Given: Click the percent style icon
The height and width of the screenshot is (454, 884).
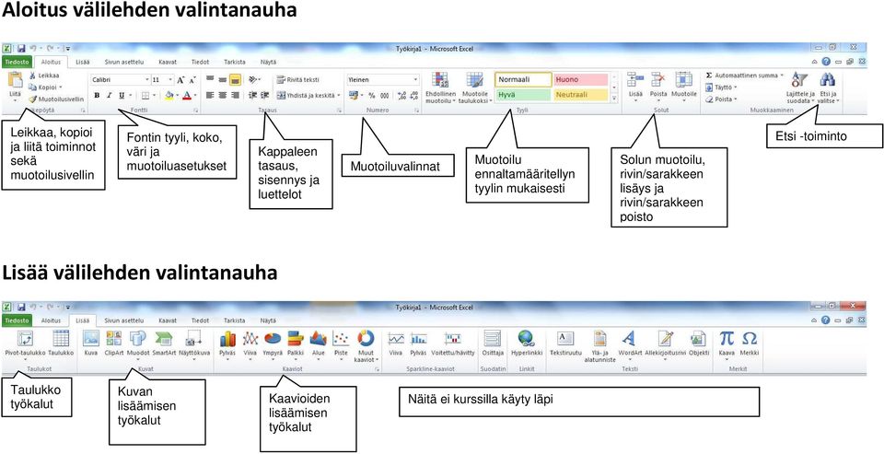Looking at the screenshot, I should 371,95.
